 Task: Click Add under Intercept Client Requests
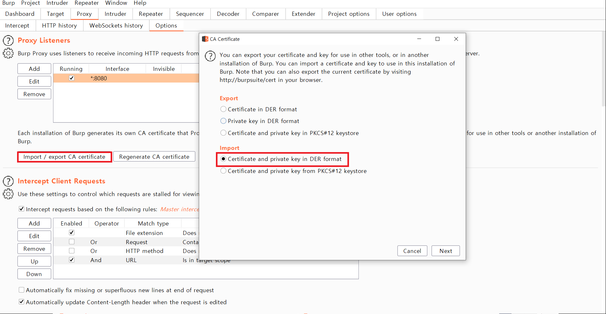[x=34, y=223]
